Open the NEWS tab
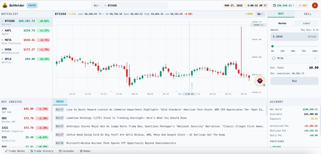 [60, 102]
